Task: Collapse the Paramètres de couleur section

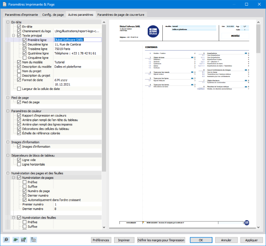Action: tap(8, 111)
